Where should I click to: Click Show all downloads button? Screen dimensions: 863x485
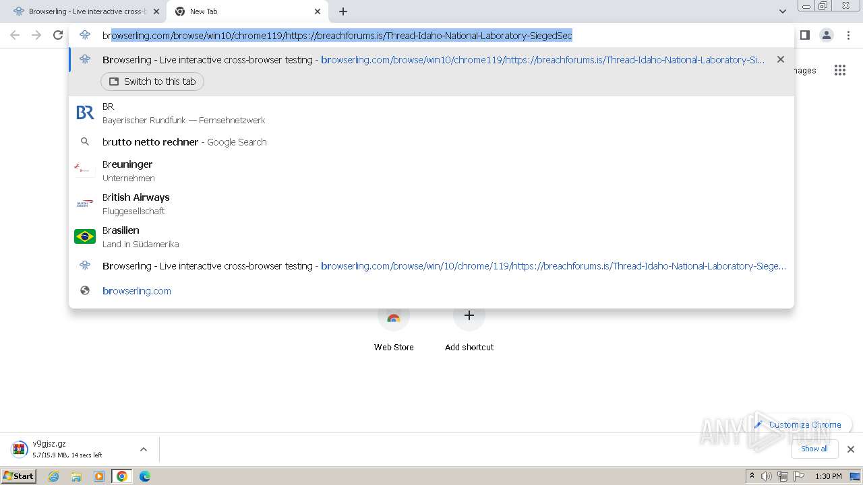point(814,449)
